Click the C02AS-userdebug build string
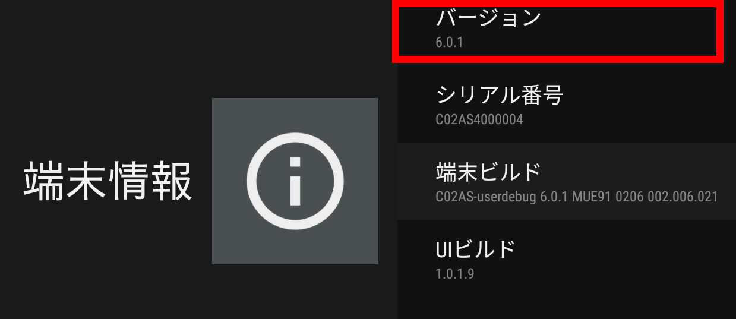This screenshot has height=319, width=736. click(x=486, y=197)
